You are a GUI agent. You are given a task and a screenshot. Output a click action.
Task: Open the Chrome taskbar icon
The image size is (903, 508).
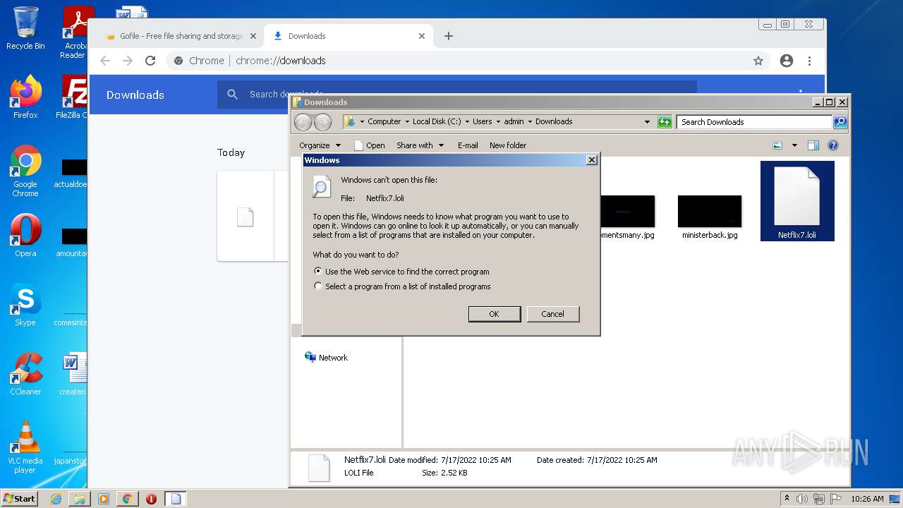[127, 499]
